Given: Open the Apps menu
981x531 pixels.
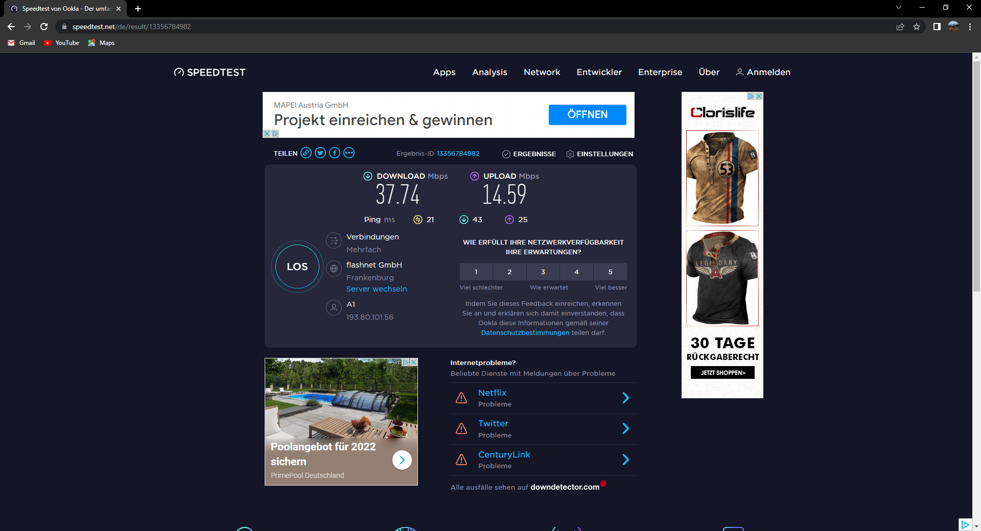Looking at the screenshot, I should [x=445, y=72].
